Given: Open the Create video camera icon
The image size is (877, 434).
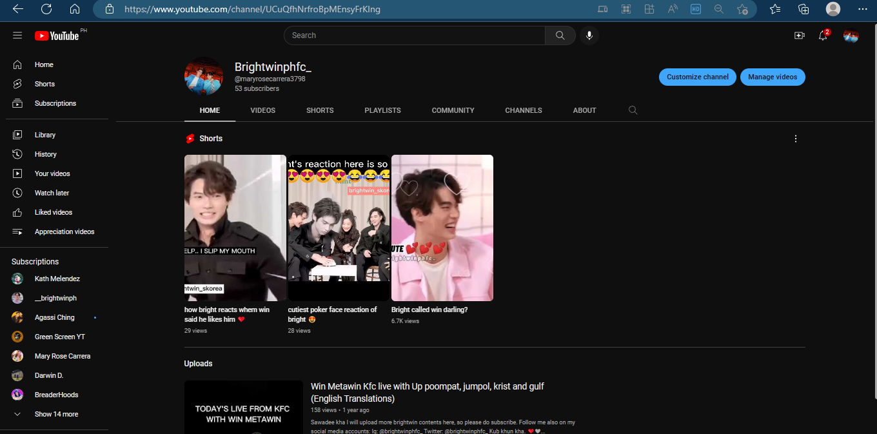Looking at the screenshot, I should pos(800,35).
